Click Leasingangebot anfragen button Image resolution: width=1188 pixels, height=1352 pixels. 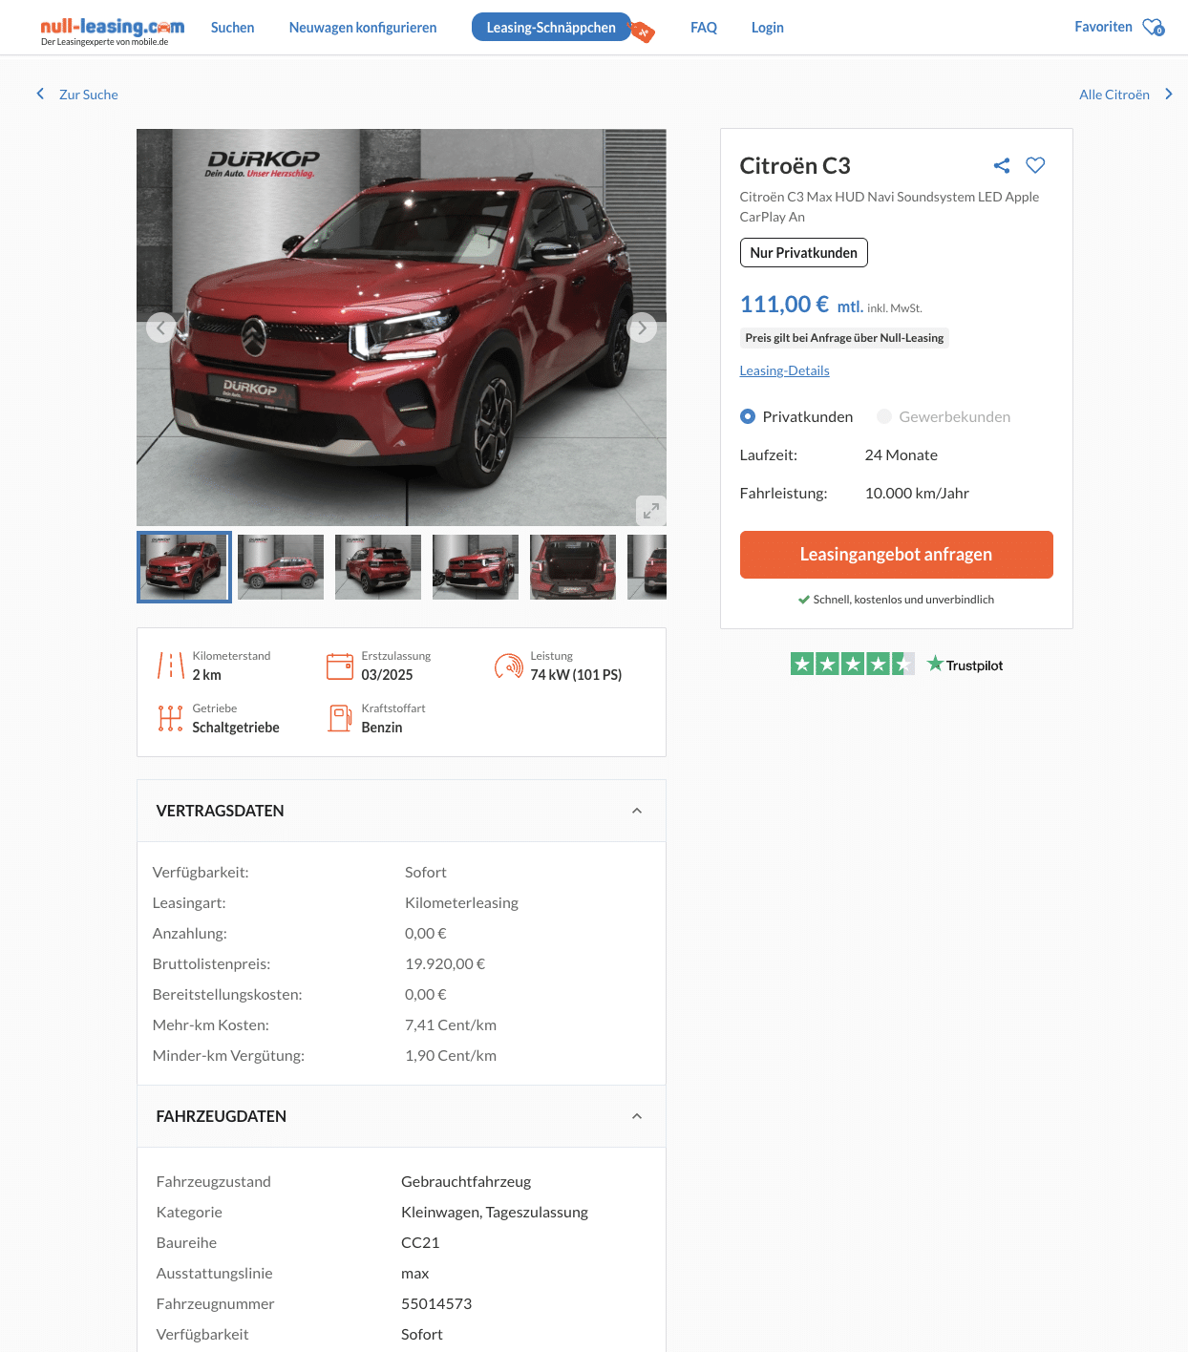[896, 555]
